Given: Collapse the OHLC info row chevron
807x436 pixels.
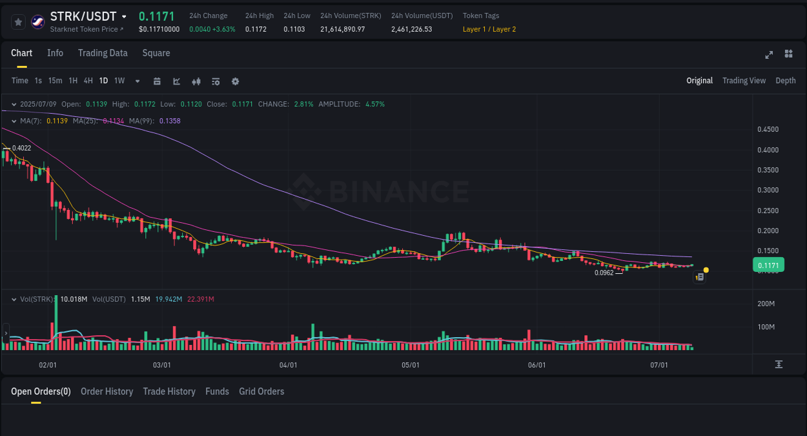Looking at the screenshot, I should point(14,103).
